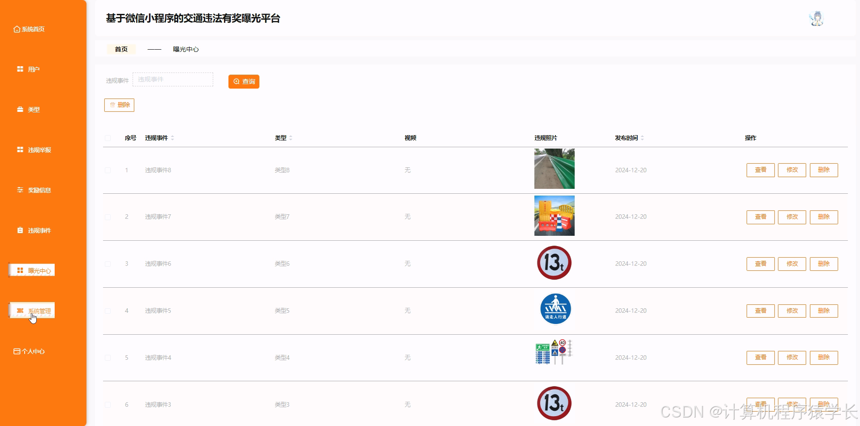
Task: Select the 用户 sidebar icon
Action: click(x=19, y=69)
